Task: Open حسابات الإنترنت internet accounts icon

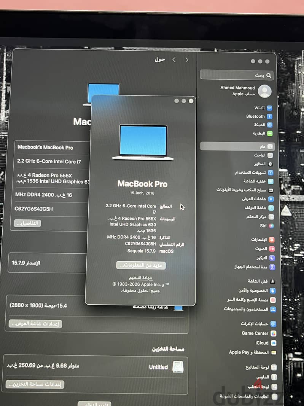Action: tap(273, 324)
